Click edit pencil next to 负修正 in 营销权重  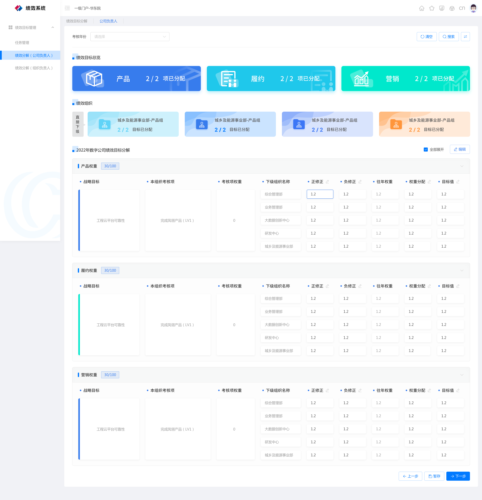[x=360, y=390]
